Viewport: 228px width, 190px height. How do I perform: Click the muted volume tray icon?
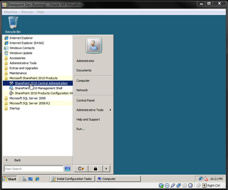[x=206, y=179]
